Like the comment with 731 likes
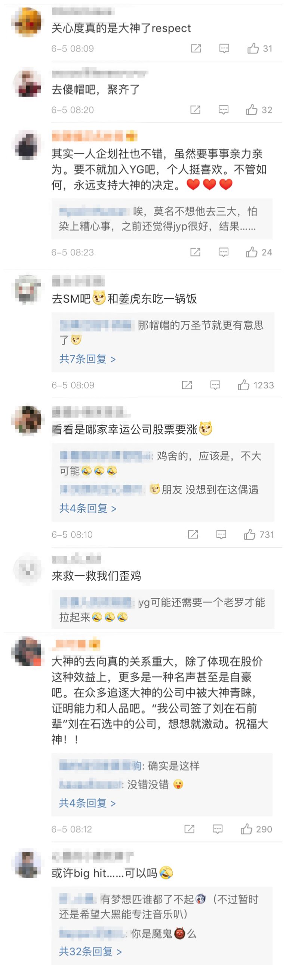The width and height of the screenshot is (286, 970). point(259,534)
